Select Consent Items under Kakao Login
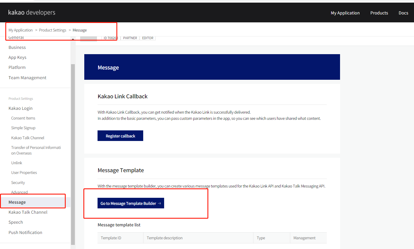 click(x=23, y=118)
